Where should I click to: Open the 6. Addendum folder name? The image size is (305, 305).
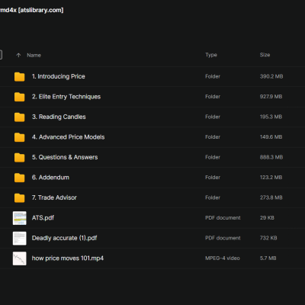click(50, 178)
